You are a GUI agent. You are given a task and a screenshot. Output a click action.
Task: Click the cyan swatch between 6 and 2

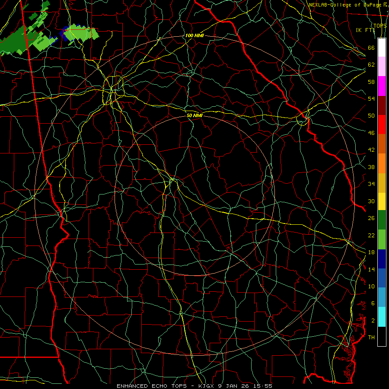pos(382,317)
